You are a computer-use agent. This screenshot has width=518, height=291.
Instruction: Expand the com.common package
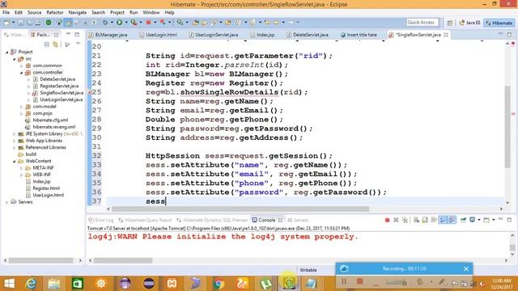22,65
